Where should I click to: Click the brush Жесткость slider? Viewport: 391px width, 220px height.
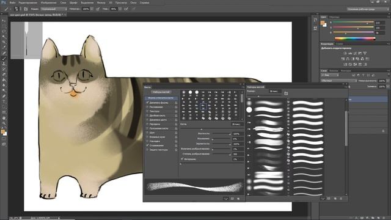[221, 134]
